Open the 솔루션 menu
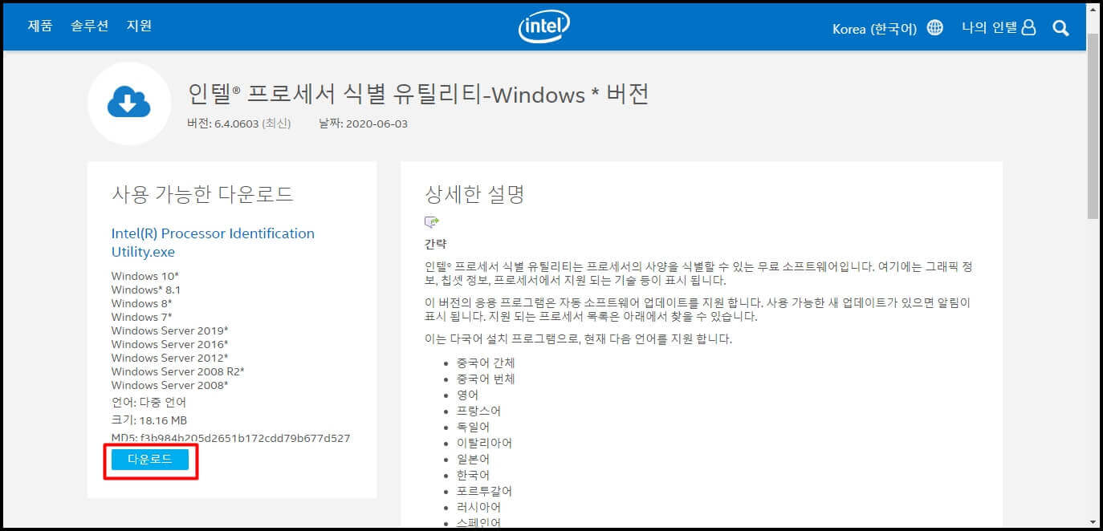This screenshot has height=531, width=1103. [x=89, y=26]
